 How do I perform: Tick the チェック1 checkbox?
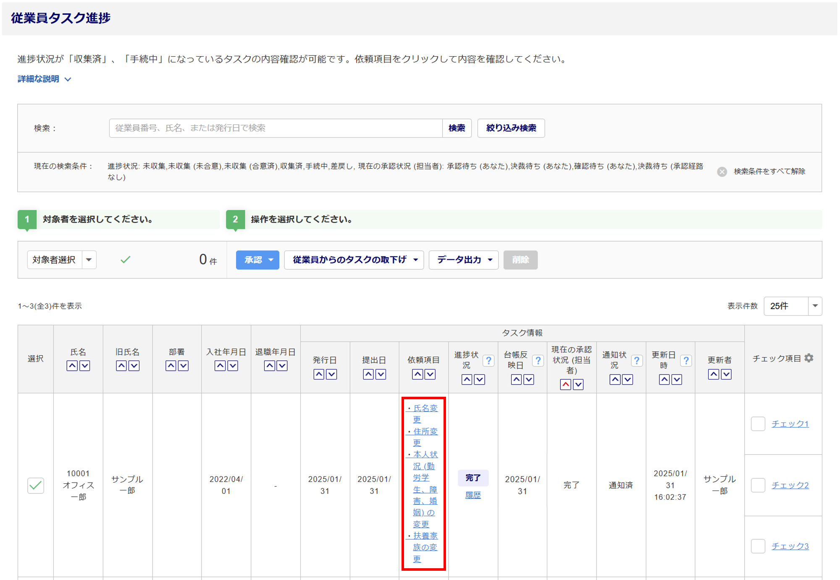[758, 424]
